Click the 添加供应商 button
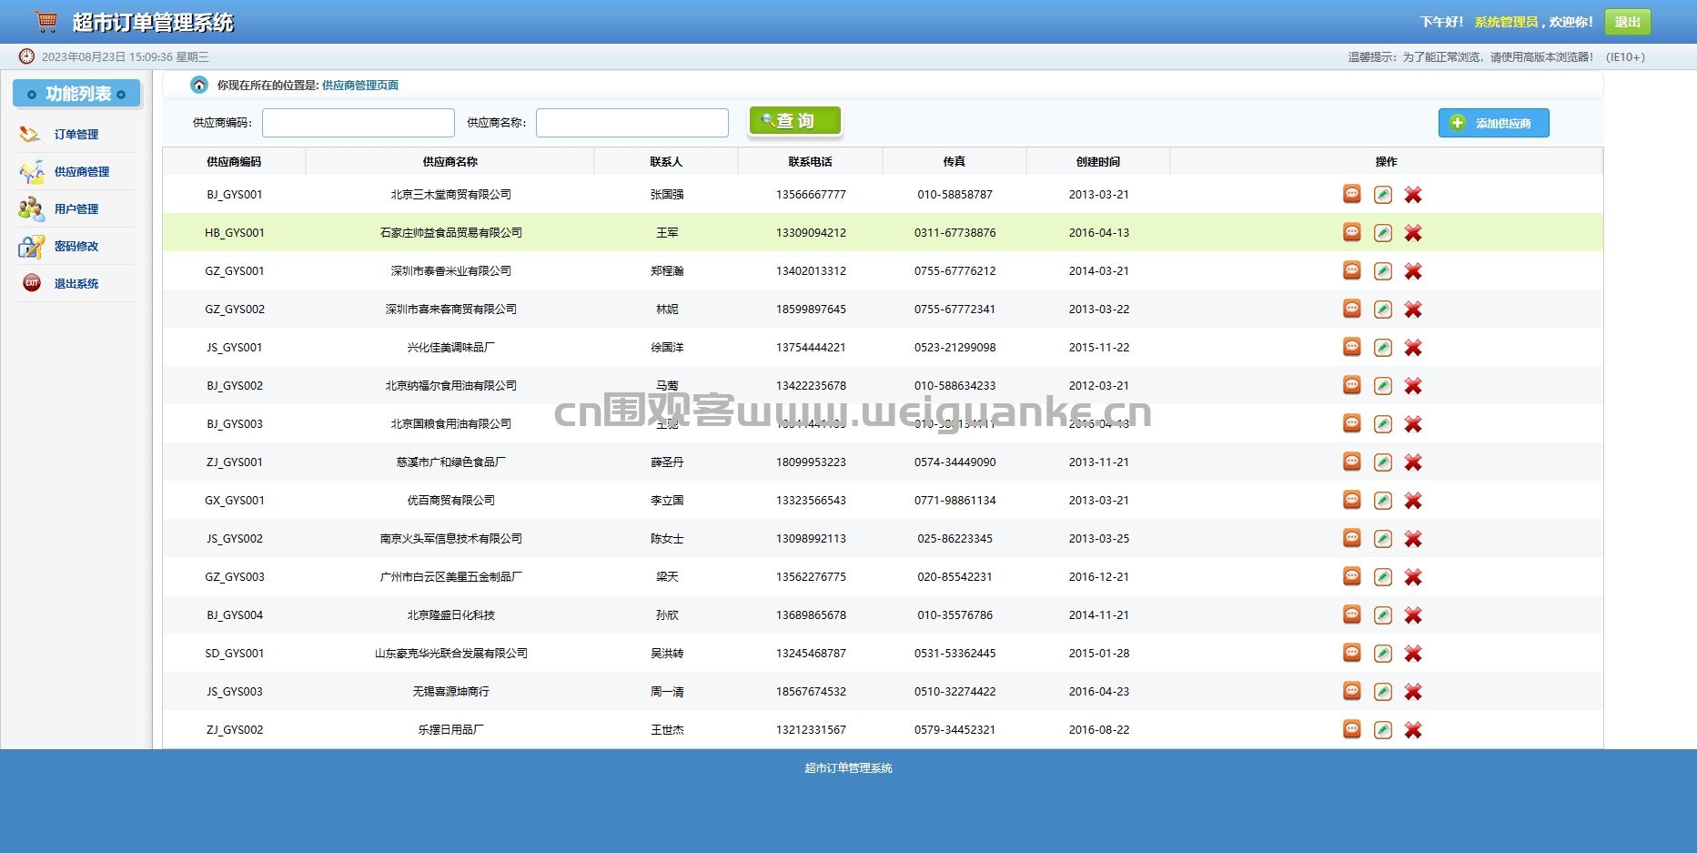Viewport: 1697px width, 853px height. point(1493,123)
